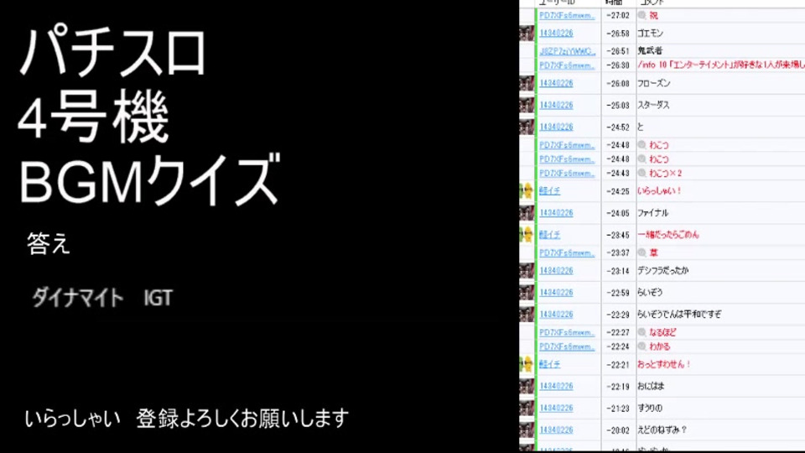
Task: Select the comment ゴエモン
Action: coord(650,34)
